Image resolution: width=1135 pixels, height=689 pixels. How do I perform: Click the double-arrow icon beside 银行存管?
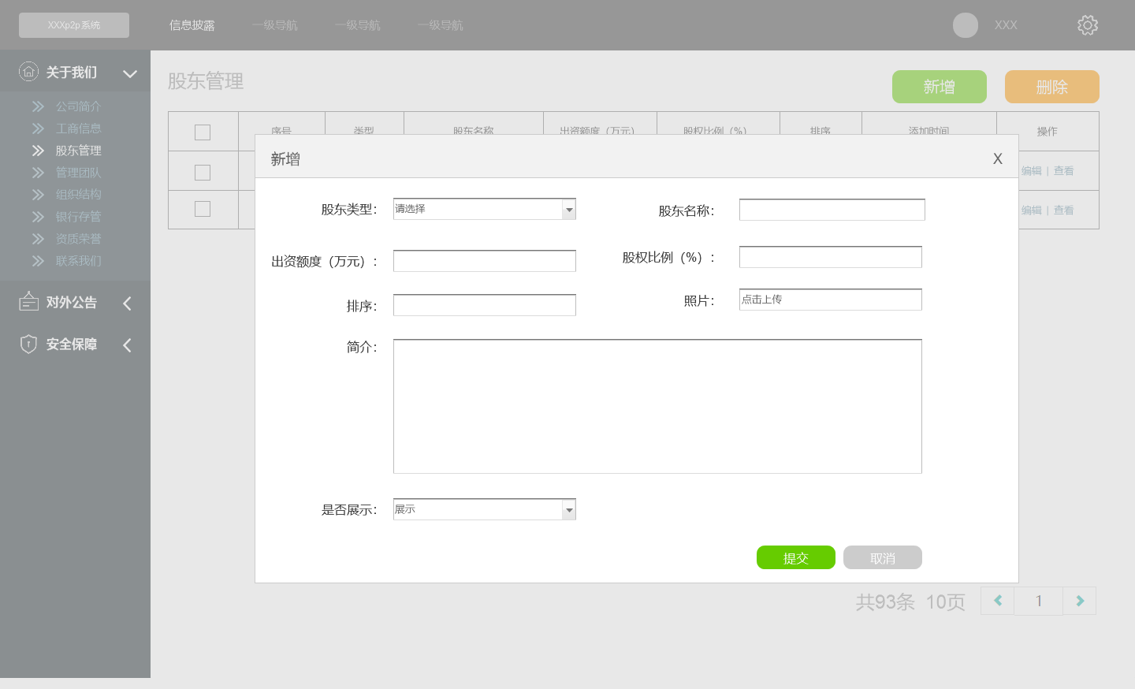[x=38, y=217]
